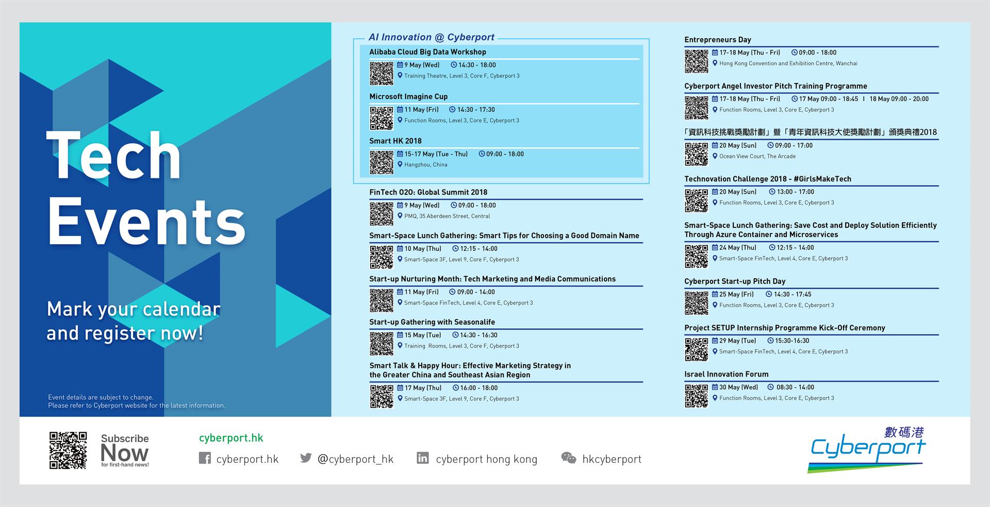Click the Start-up Gathering with Seasonalife title
This screenshot has width=990, height=507.
[x=432, y=322]
